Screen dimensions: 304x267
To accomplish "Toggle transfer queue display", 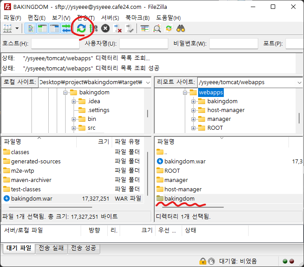I will [x=66, y=28].
